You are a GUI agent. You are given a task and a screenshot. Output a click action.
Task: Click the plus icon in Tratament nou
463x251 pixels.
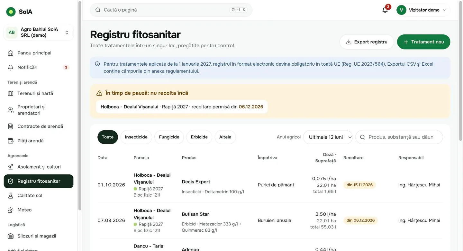[406, 42]
